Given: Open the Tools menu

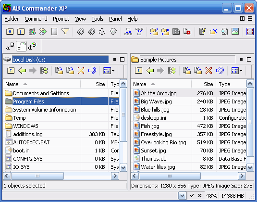Looking at the screenshot, I should click(x=98, y=19).
